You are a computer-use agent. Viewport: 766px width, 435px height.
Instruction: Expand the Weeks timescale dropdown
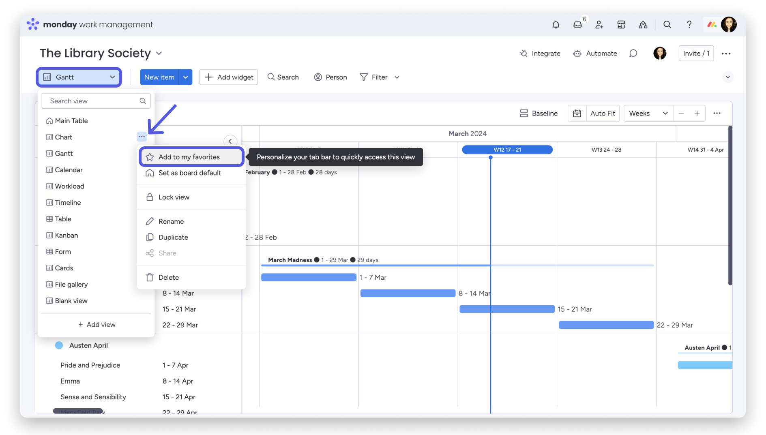(x=648, y=114)
